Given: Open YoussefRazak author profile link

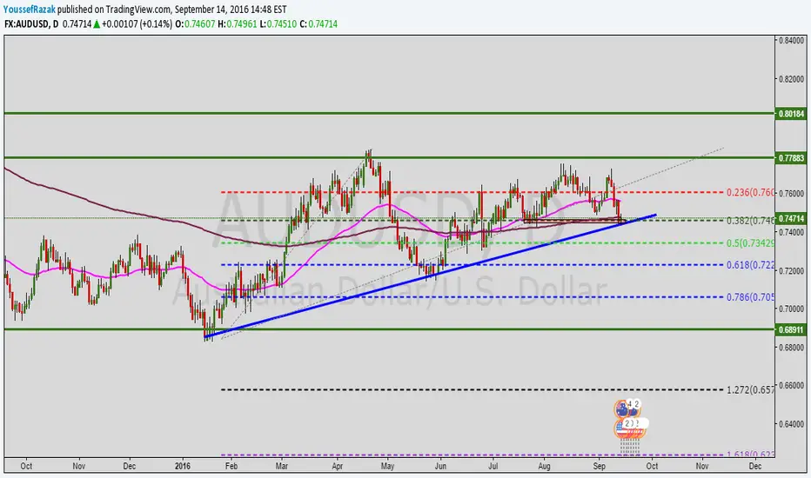Looking at the screenshot, I should pos(29,10).
